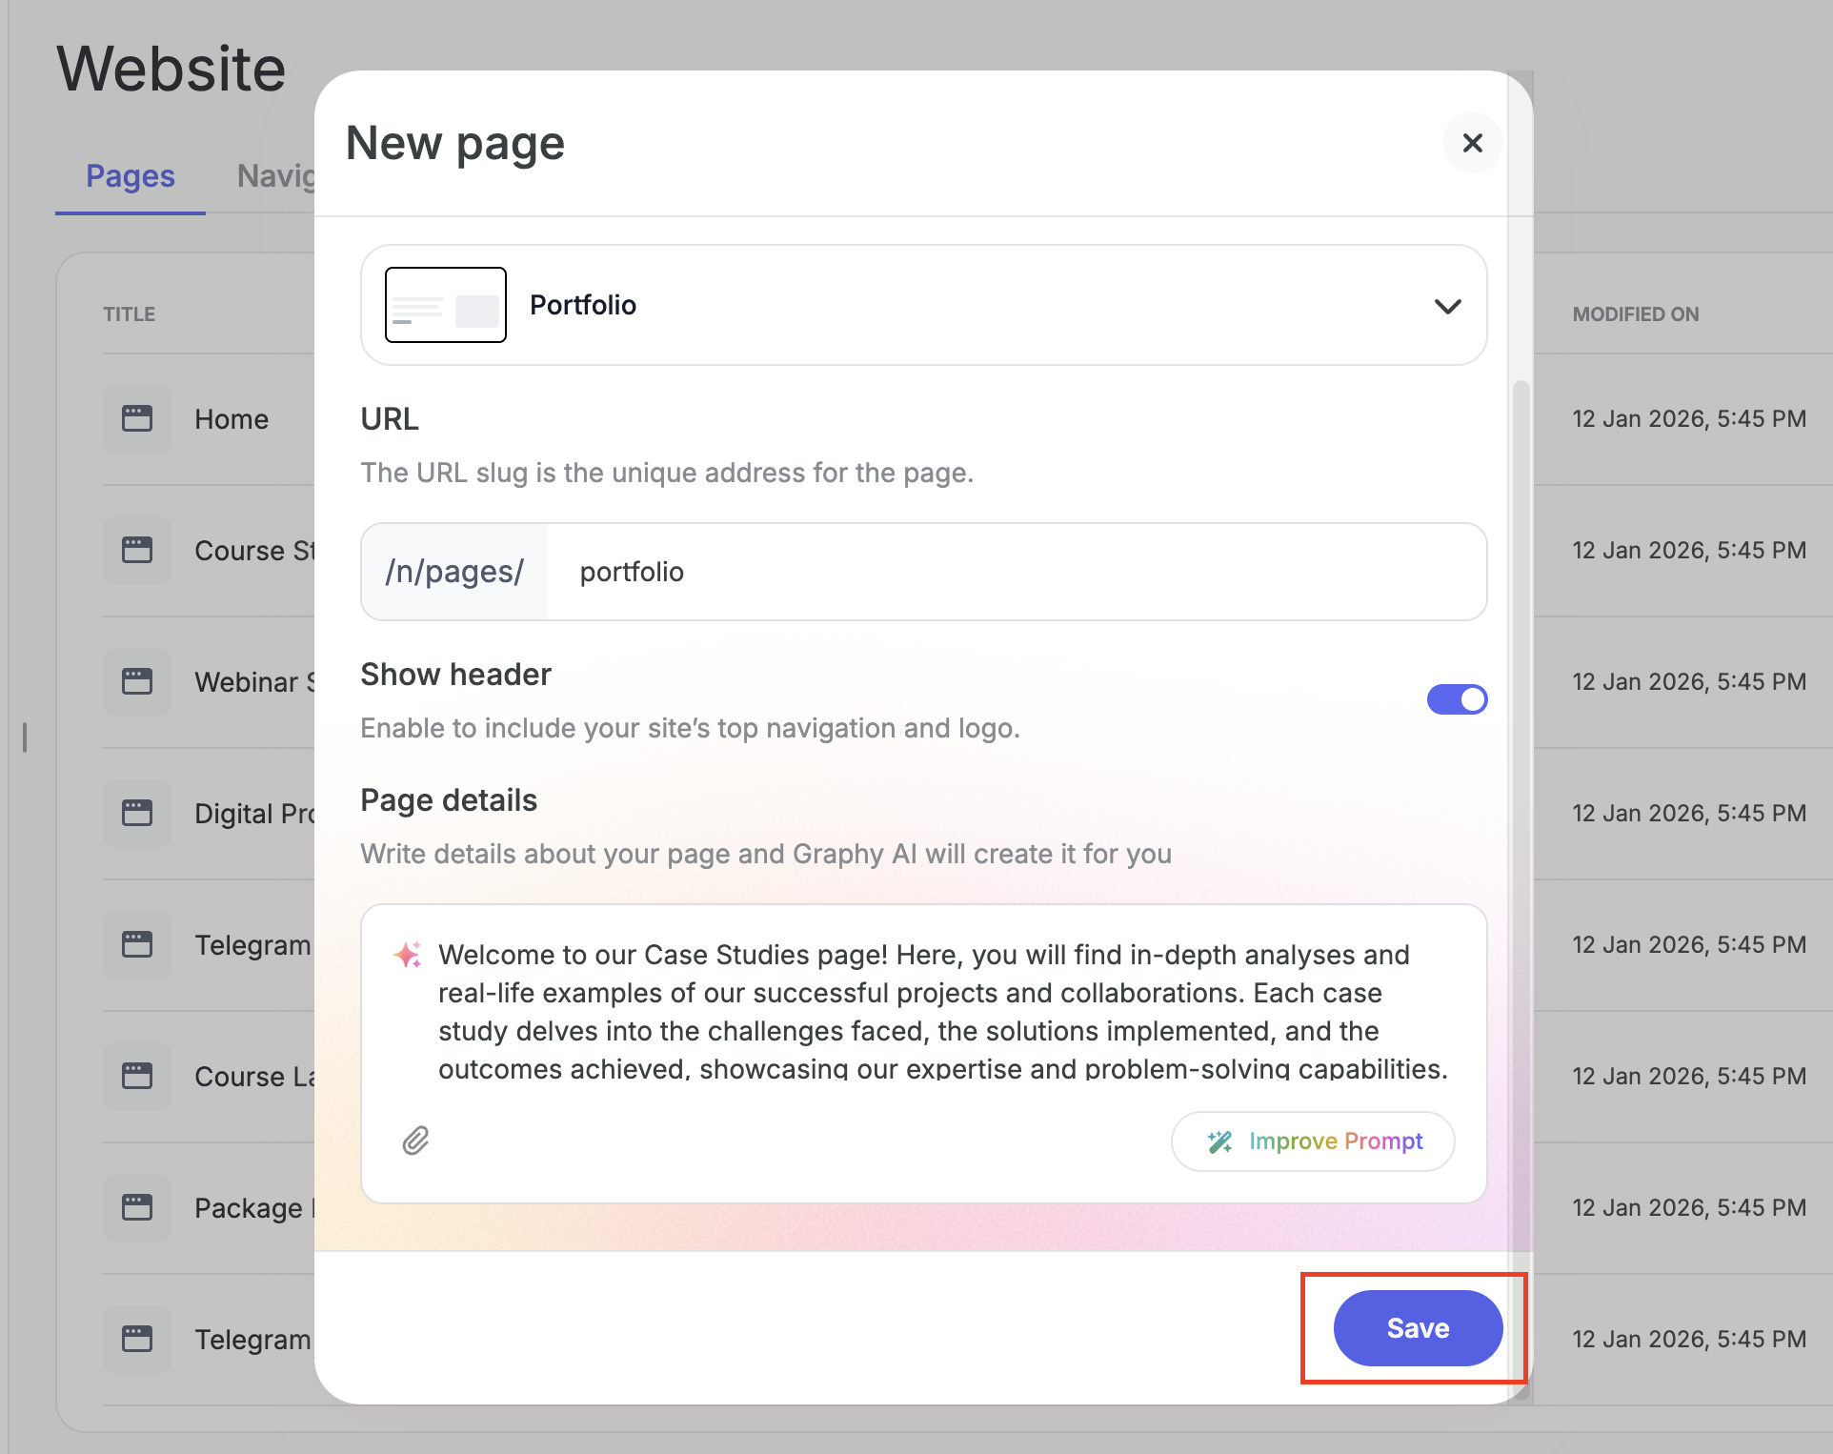The height and width of the screenshot is (1454, 1833).
Task: Open the page template selector box
Action: click(922, 305)
